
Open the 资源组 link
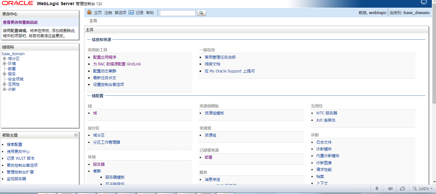coord(210,135)
